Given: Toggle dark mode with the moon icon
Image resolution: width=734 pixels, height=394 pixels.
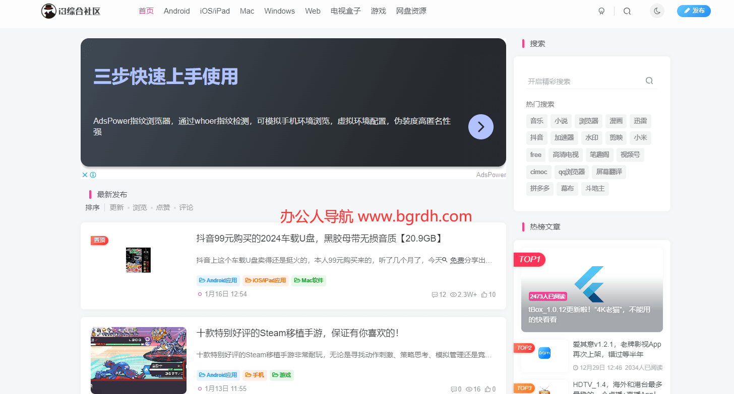Looking at the screenshot, I should click(657, 11).
